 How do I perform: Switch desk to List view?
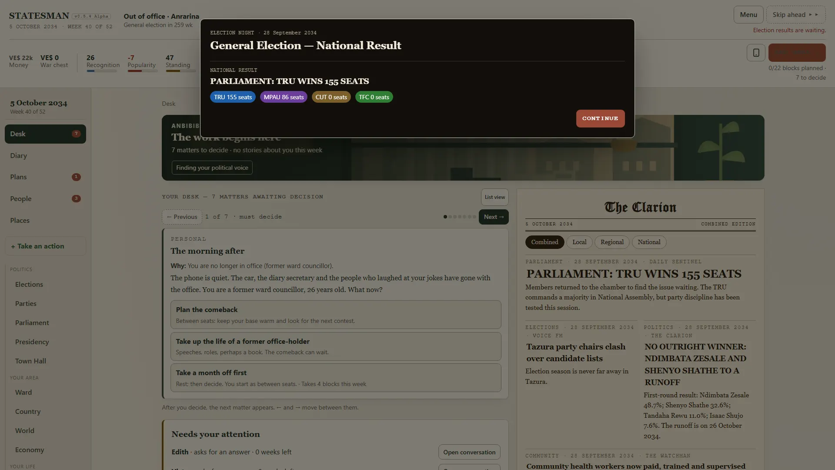[x=495, y=197]
